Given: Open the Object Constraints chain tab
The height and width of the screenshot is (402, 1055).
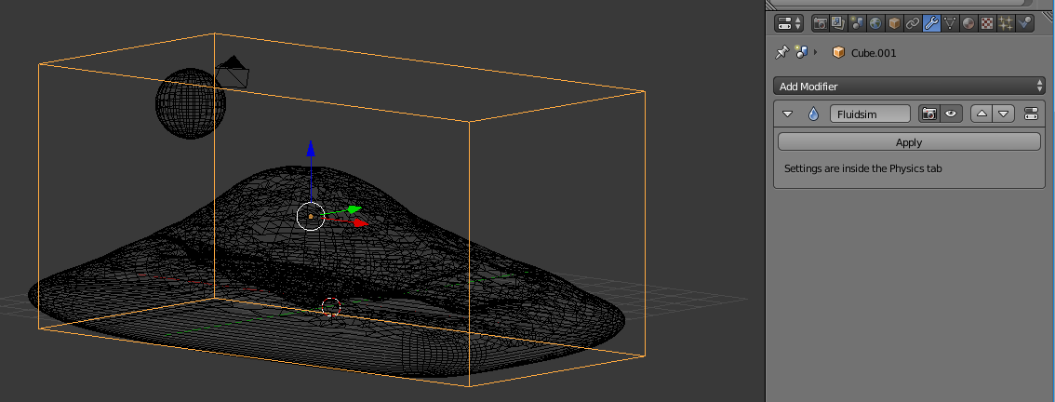Looking at the screenshot, I should 913,22.
